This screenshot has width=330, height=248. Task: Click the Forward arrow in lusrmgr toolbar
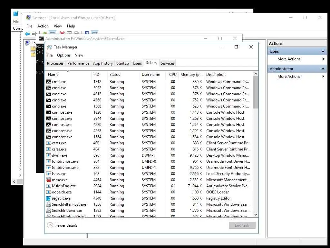click(x=34, y=34)
